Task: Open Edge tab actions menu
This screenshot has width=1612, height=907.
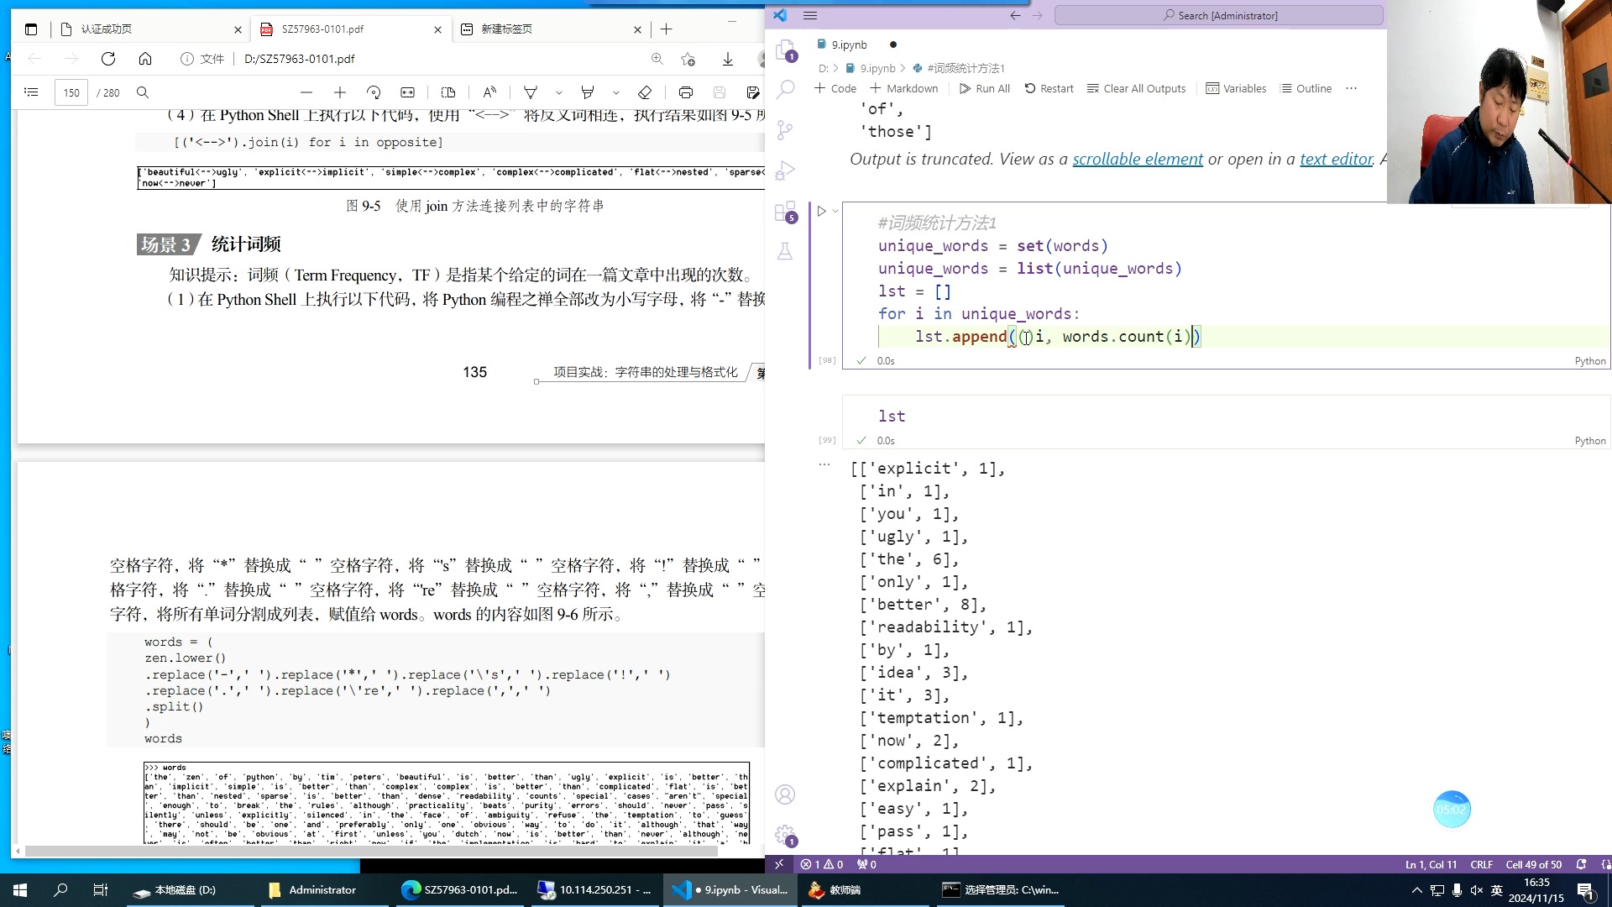Action: point(31,29)
